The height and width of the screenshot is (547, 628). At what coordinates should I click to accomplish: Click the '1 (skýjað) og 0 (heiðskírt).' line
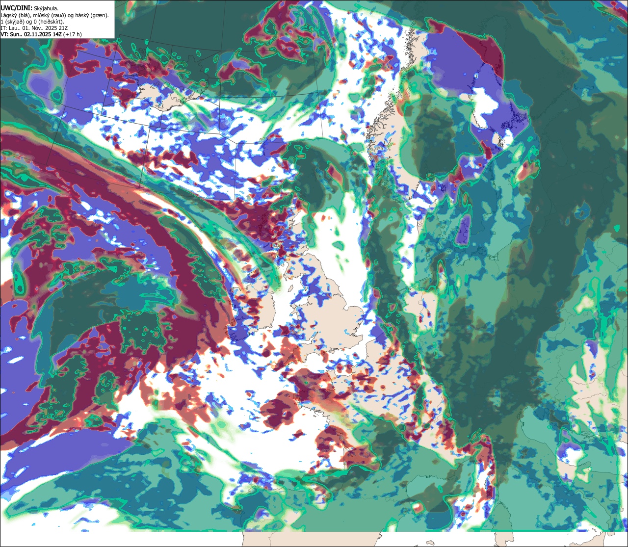point(32,22)
